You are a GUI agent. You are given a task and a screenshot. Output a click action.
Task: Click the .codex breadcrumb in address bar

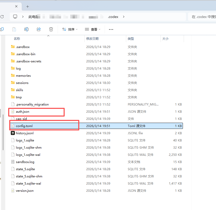[113, 17]
